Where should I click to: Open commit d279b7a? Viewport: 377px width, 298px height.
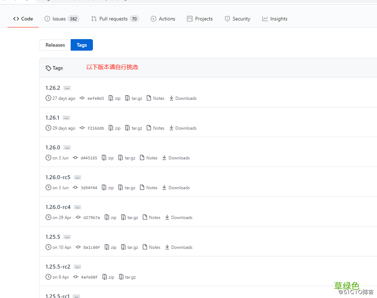91,218
